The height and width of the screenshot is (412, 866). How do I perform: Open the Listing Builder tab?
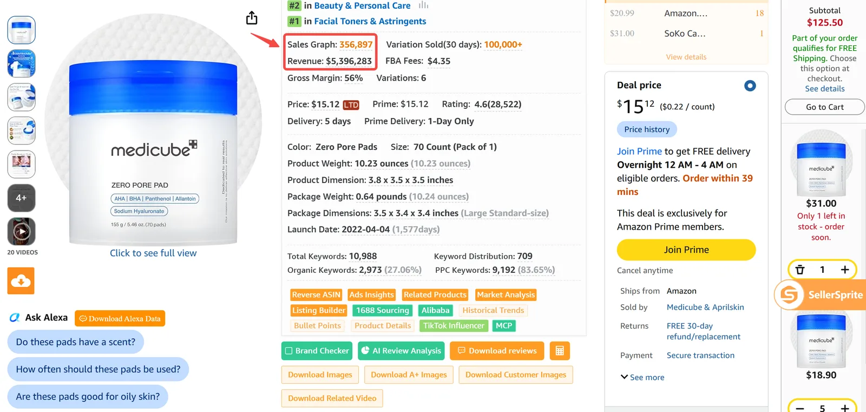coord(318,310)
